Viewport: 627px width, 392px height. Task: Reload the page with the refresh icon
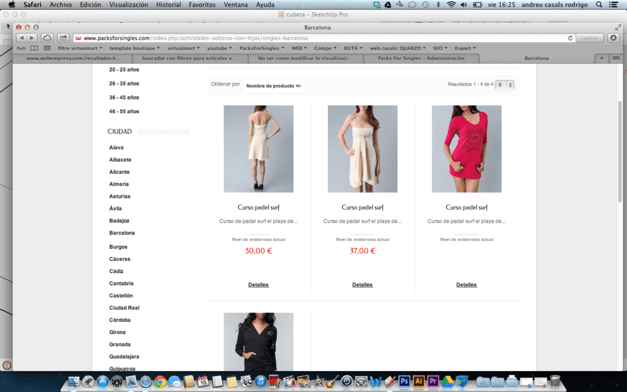(570, 38)
